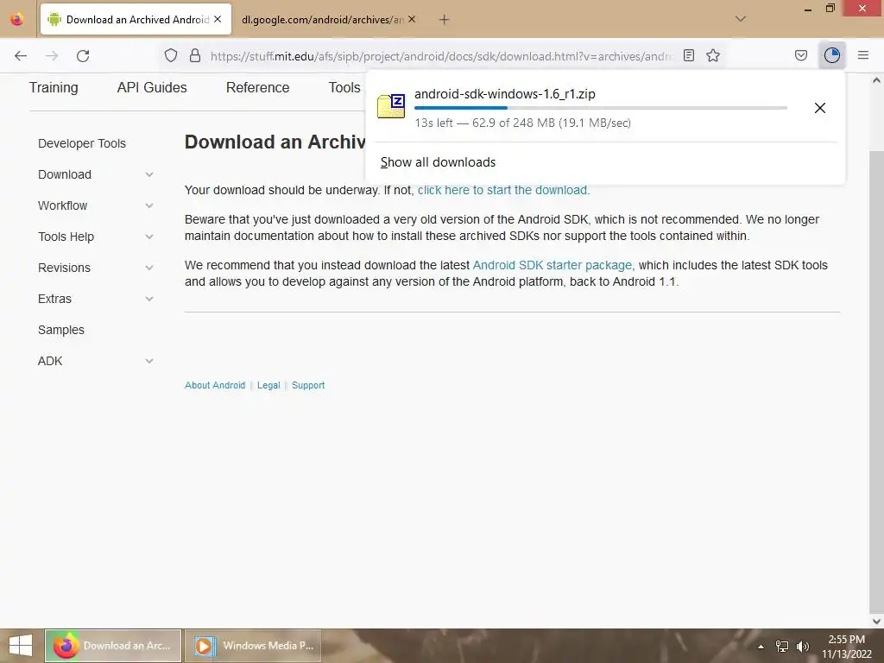This screenshot has width=884, height=663.
Task: Open the Tools nav item
Action: 344,87
